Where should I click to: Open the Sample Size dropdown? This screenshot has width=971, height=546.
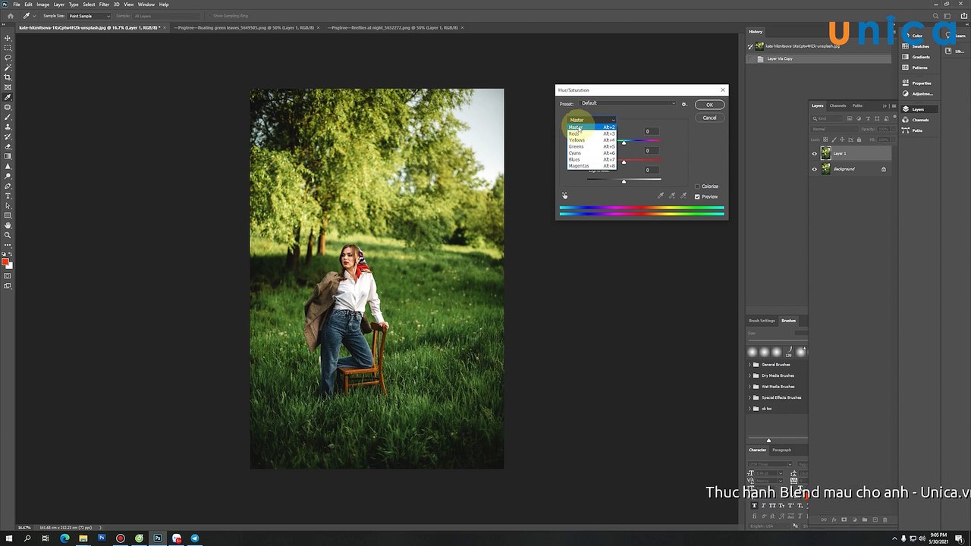click(x=90, y=16)
